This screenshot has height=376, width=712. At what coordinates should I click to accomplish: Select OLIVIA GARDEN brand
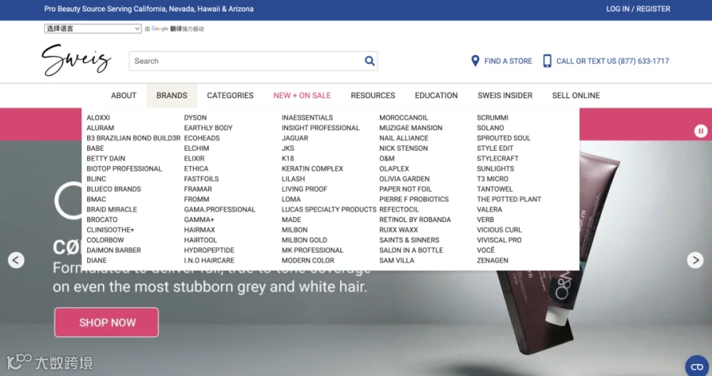[404, 179]
